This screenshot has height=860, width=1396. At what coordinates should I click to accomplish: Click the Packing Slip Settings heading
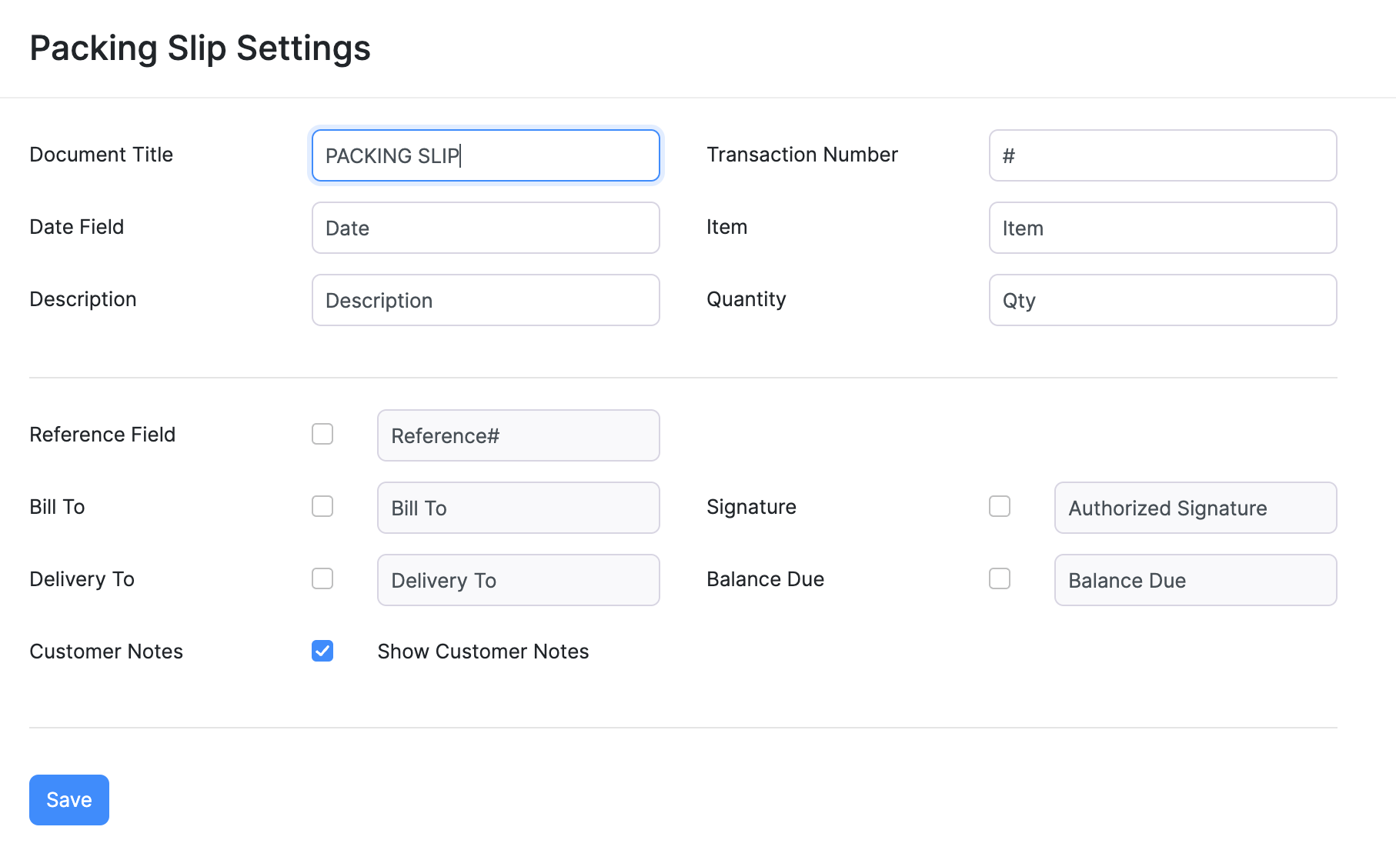(x=200, y=48)
